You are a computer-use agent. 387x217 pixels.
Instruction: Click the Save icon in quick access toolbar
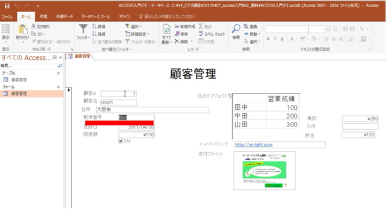click(7, 5)
